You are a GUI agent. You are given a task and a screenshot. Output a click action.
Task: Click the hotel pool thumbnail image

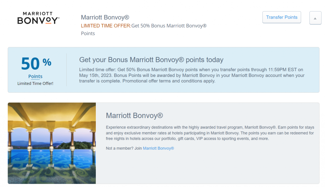pos(52,143)
